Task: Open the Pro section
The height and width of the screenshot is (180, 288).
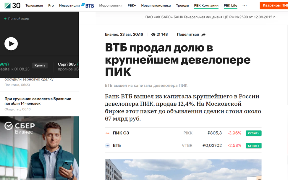Action: pyautogui.click(x=51, y=6)
